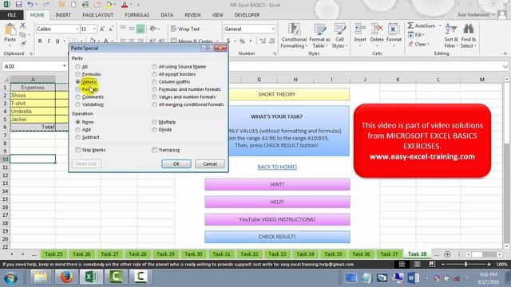Click the zoom in plus button
This screenshot has height=287, width=511.
pyautogui.click(x=489, y=264)
